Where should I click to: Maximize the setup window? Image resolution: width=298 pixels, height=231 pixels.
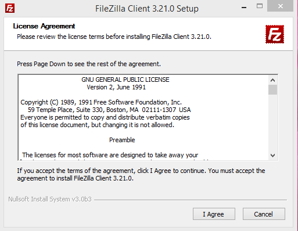click(260, 6)
